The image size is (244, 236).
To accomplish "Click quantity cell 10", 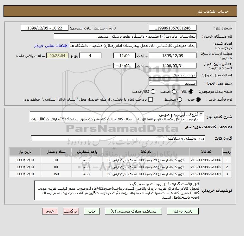I will [56, 160].
